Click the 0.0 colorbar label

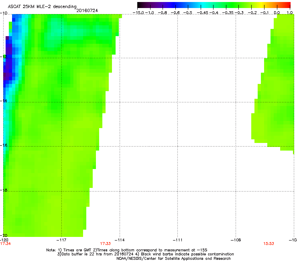tap(277, 13)
